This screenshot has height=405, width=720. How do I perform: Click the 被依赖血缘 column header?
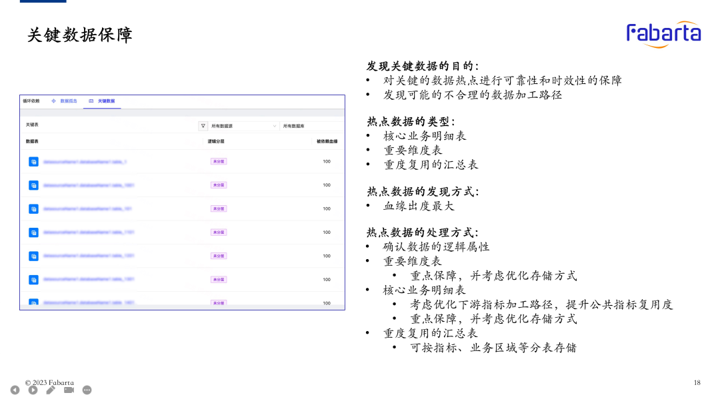click(x=327, y=141)
